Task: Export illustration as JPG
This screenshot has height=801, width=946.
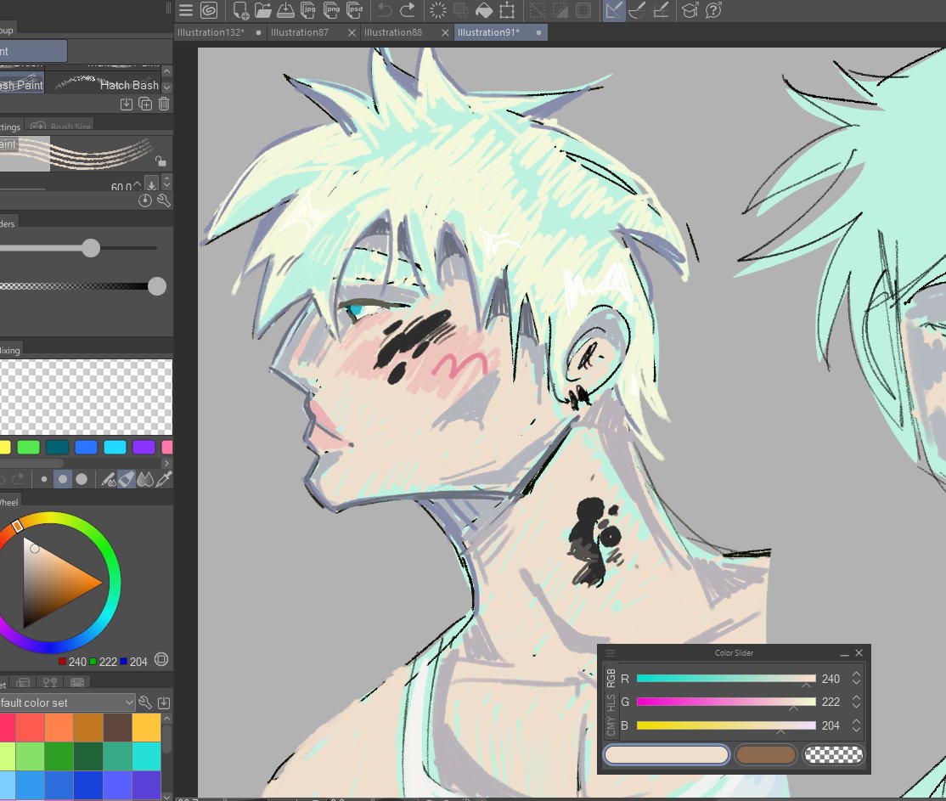Action: click(x=308, y=10)
